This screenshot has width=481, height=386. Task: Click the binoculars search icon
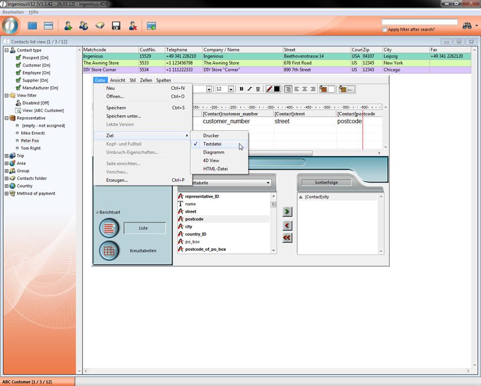pyautogui.click(x=467, y=26)
